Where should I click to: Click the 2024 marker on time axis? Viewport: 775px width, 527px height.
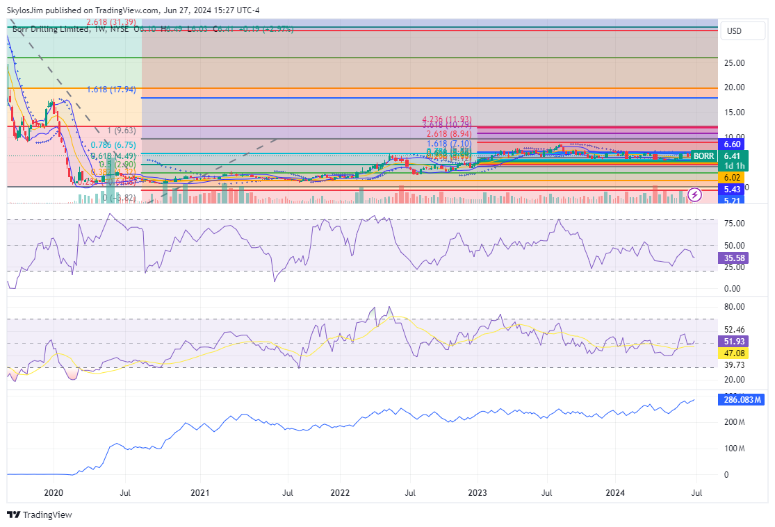point(615,493)
